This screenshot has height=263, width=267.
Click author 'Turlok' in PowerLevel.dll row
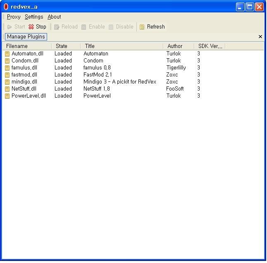point(174,96)
